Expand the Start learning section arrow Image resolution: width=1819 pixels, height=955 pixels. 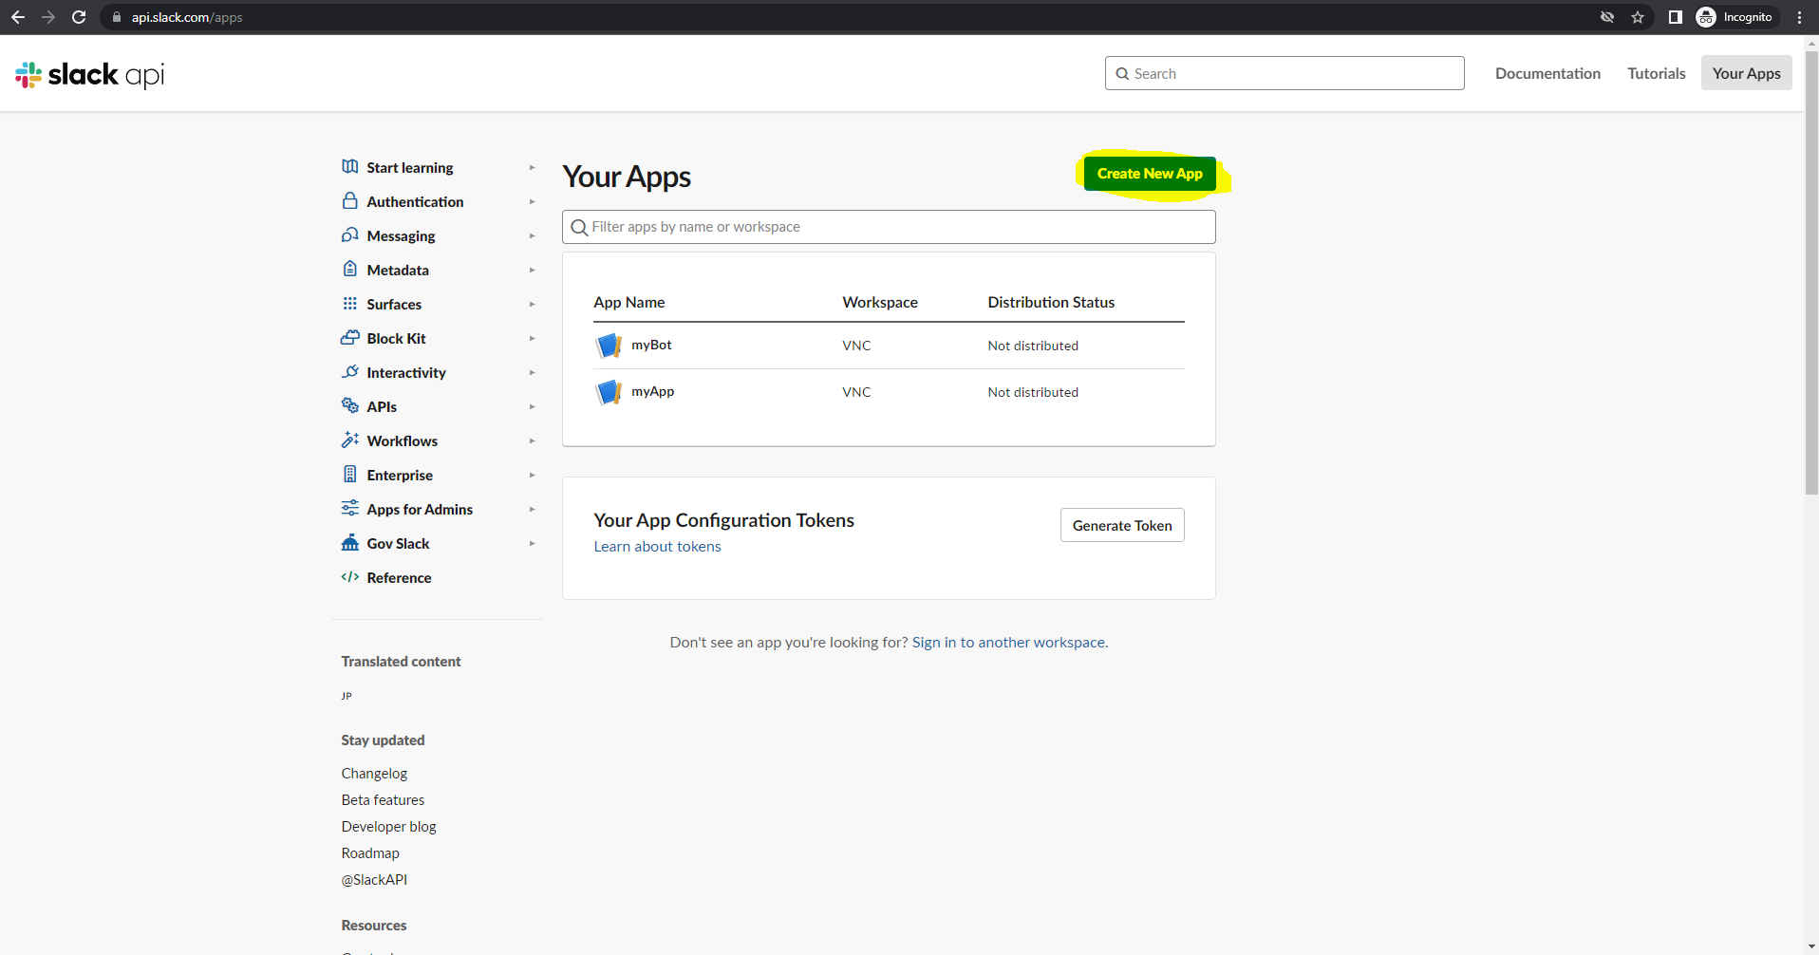pyautogui.click(x=533, y=167)
